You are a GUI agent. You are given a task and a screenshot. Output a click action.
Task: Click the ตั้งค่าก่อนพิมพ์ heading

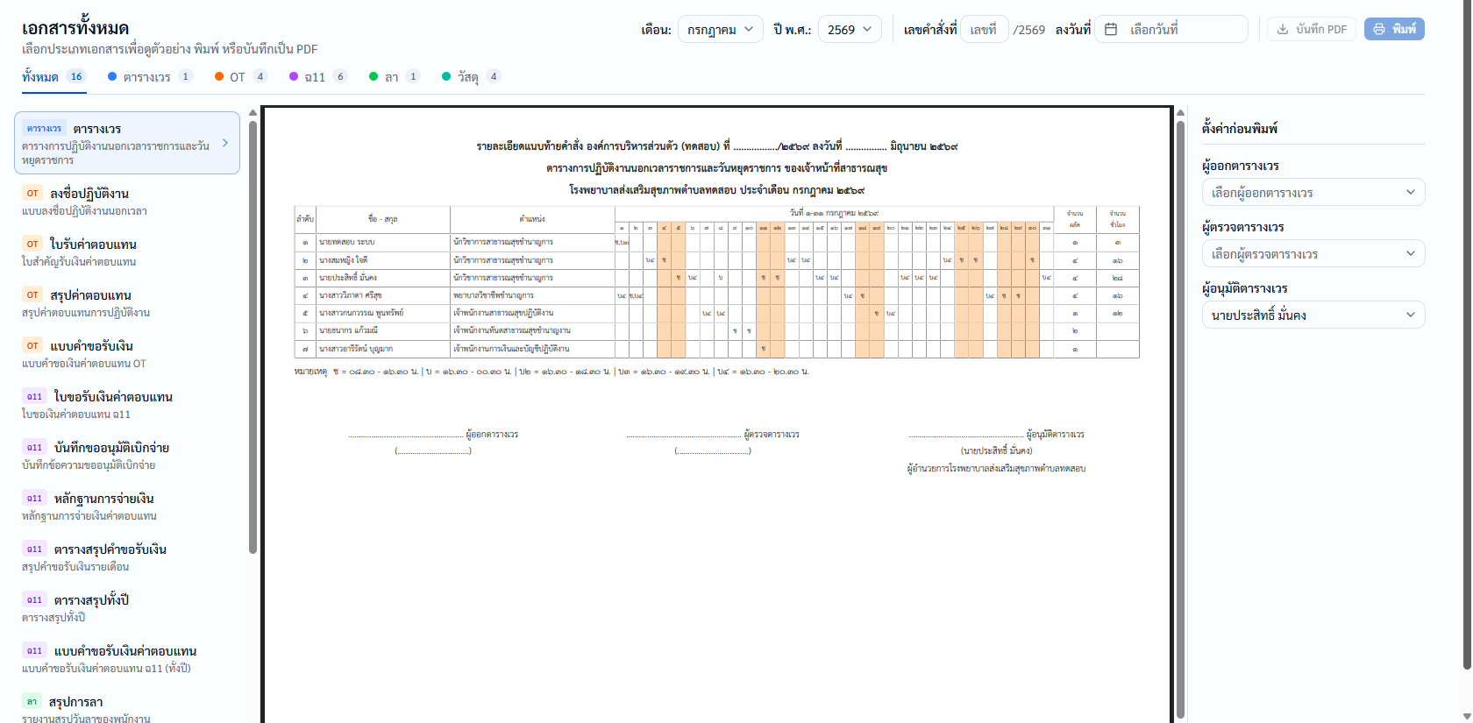coord(1239,128)
